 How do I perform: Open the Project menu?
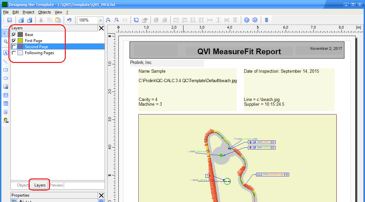point(28,12)
